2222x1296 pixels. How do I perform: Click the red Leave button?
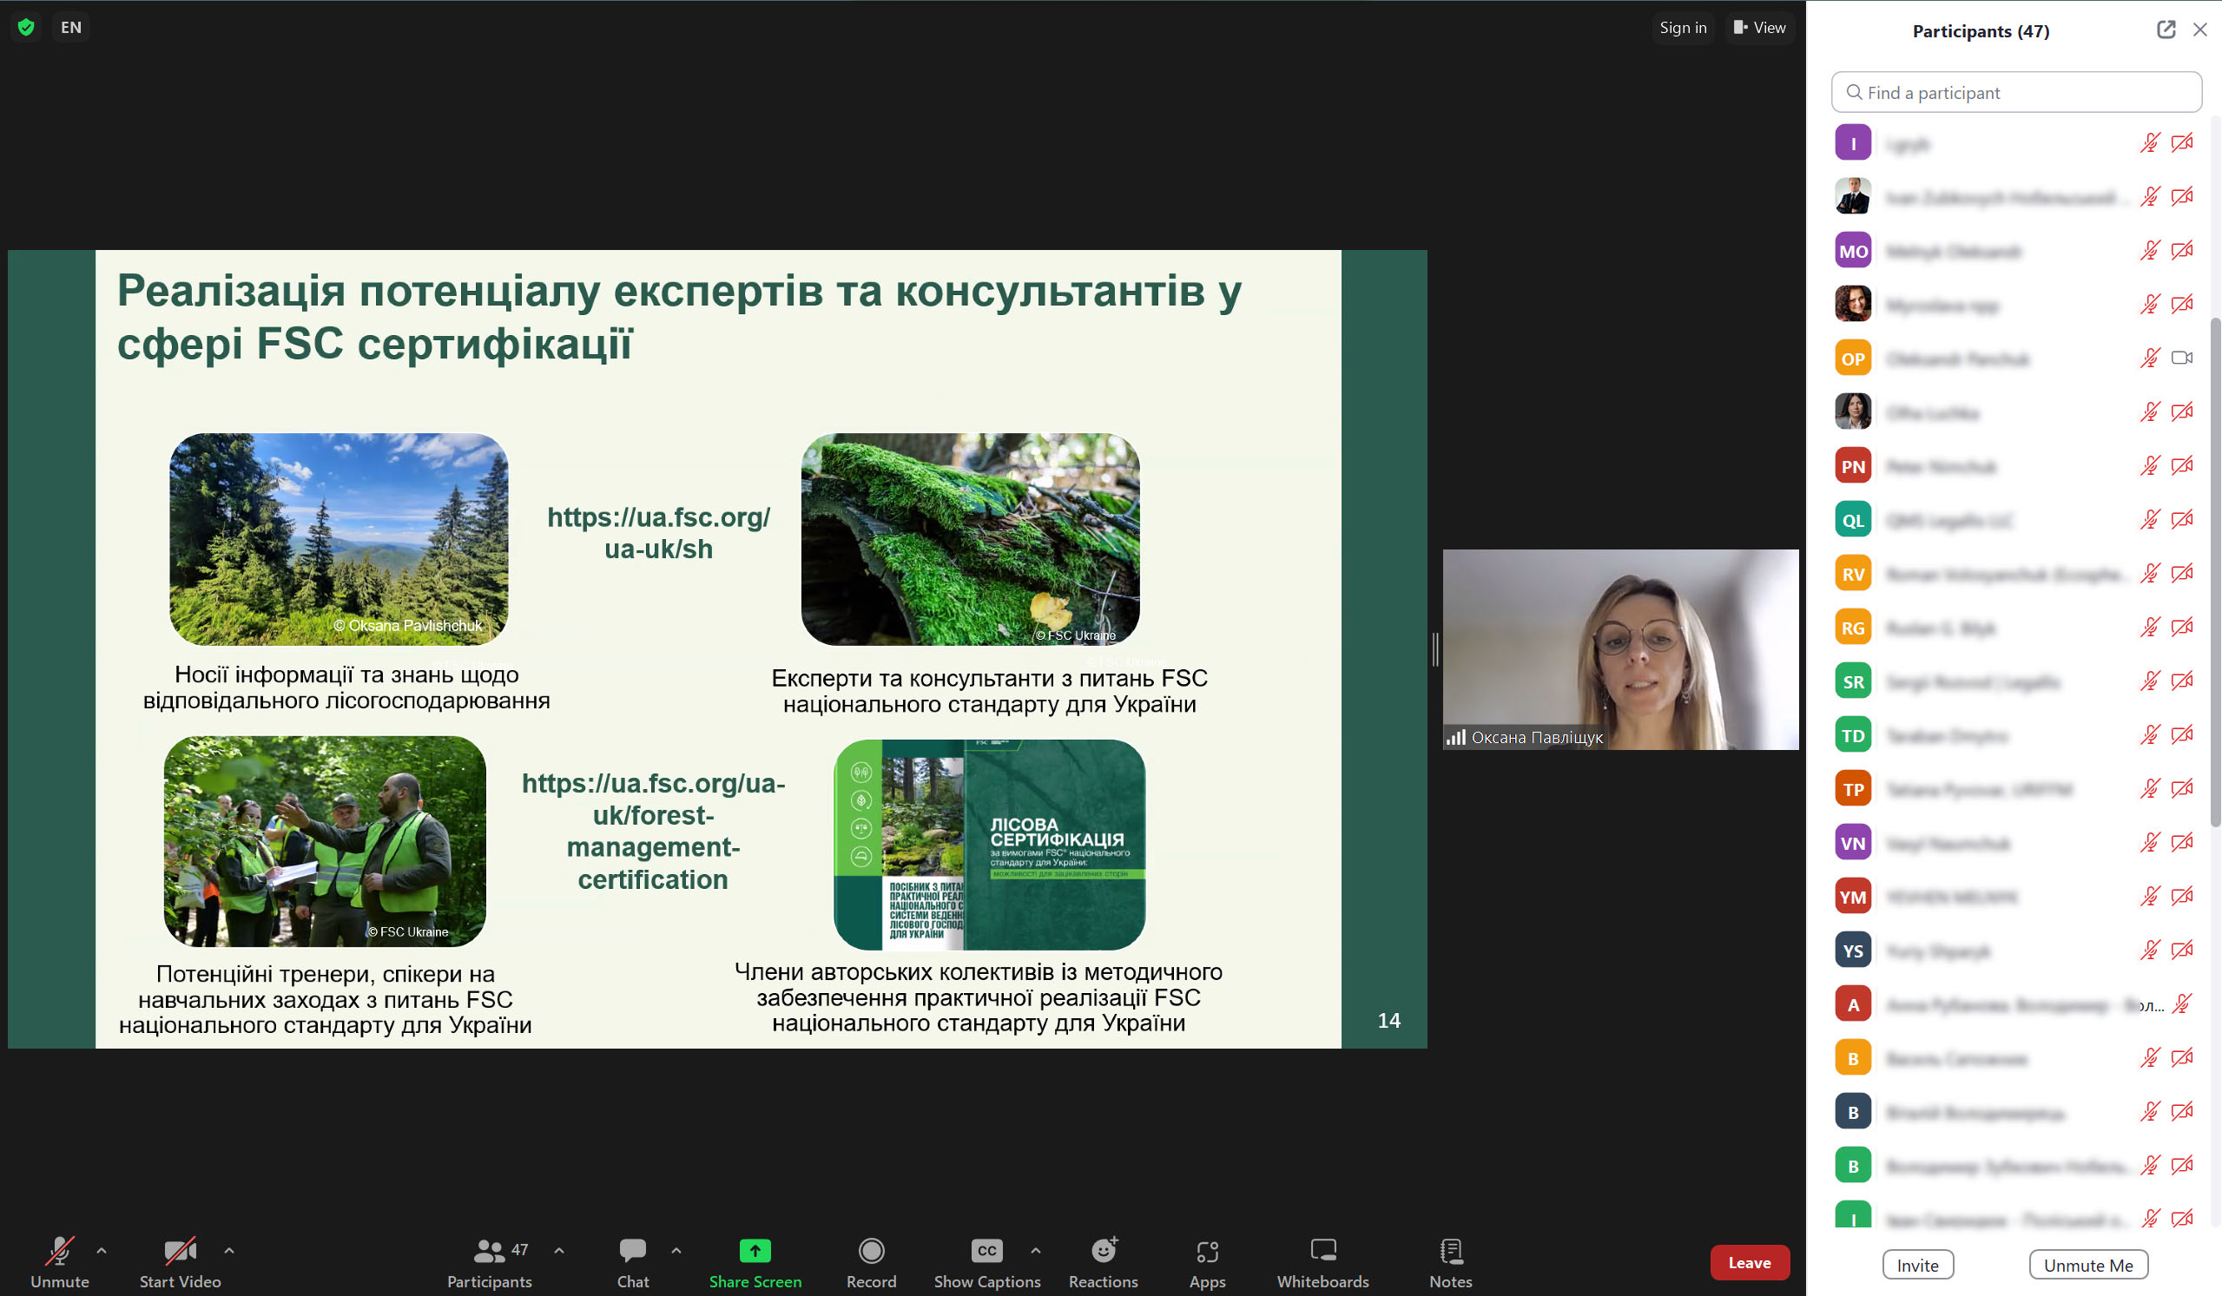(1750, 1262)
